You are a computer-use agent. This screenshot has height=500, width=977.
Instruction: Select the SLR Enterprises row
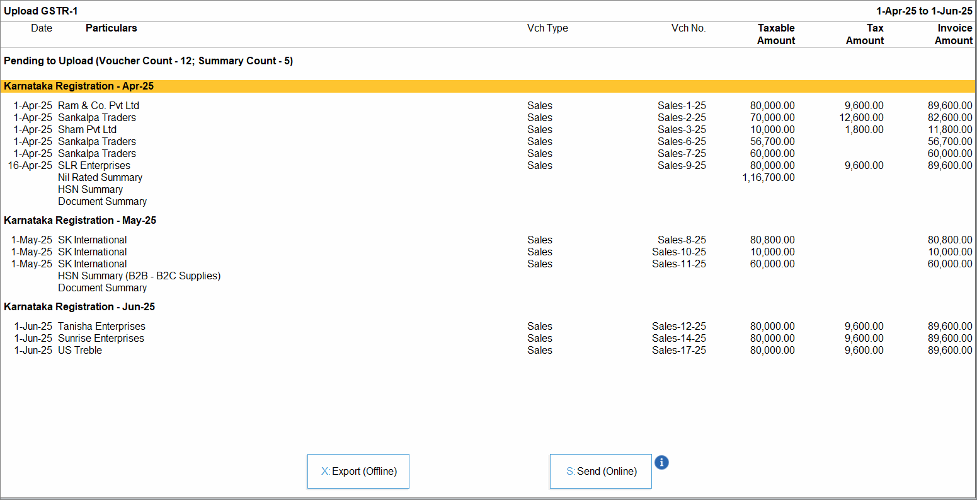[x=94, y=166]
